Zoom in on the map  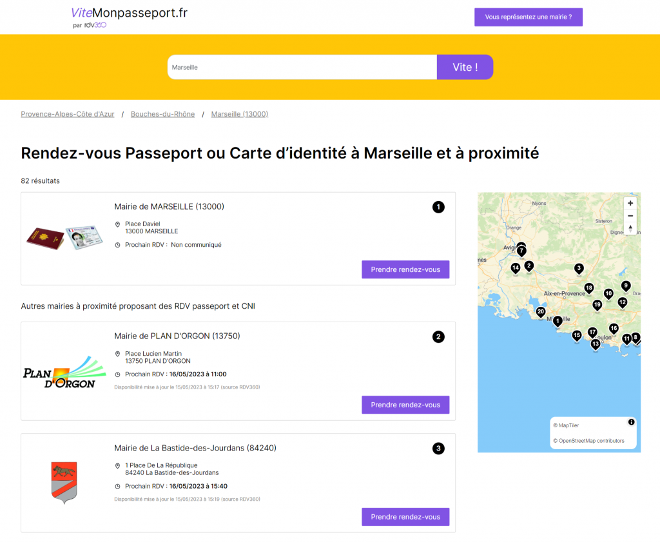coord(630,202)
